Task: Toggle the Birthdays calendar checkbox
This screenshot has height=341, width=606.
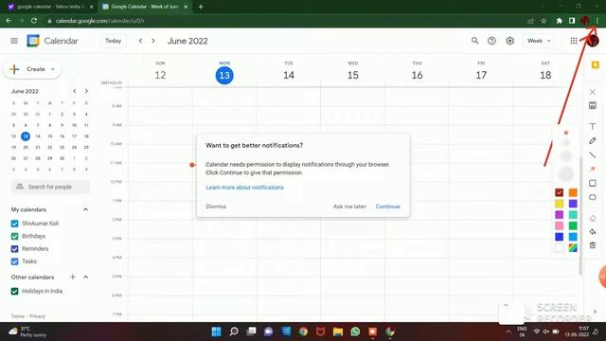Action: (15, 236)
